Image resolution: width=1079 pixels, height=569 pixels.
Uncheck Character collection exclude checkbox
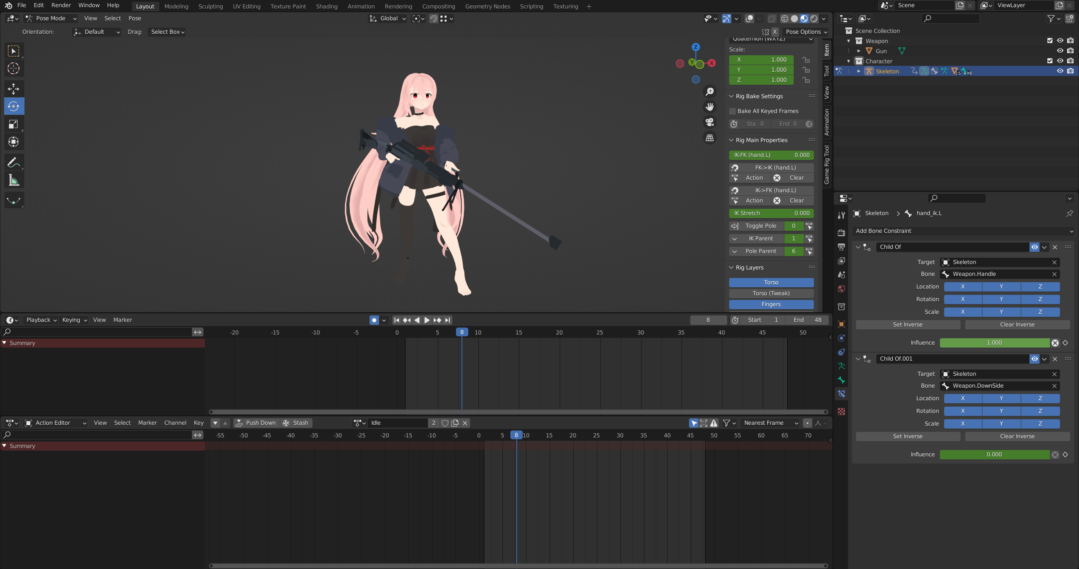click(1050, 61)
